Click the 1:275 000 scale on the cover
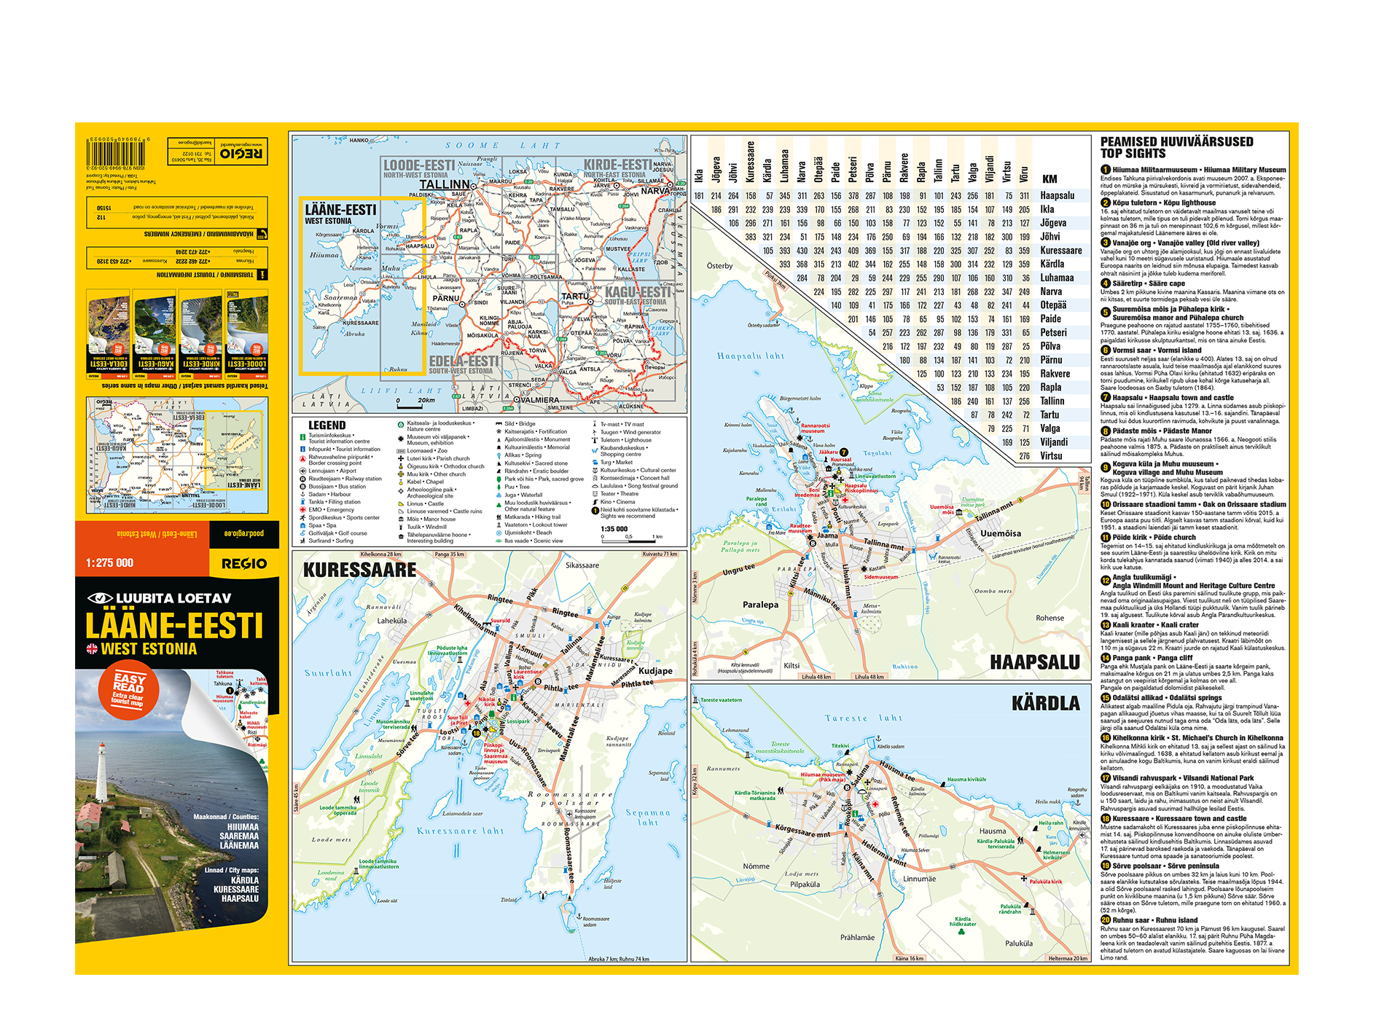This screenshot has width=1376, height=1020. tap(109, 562)
